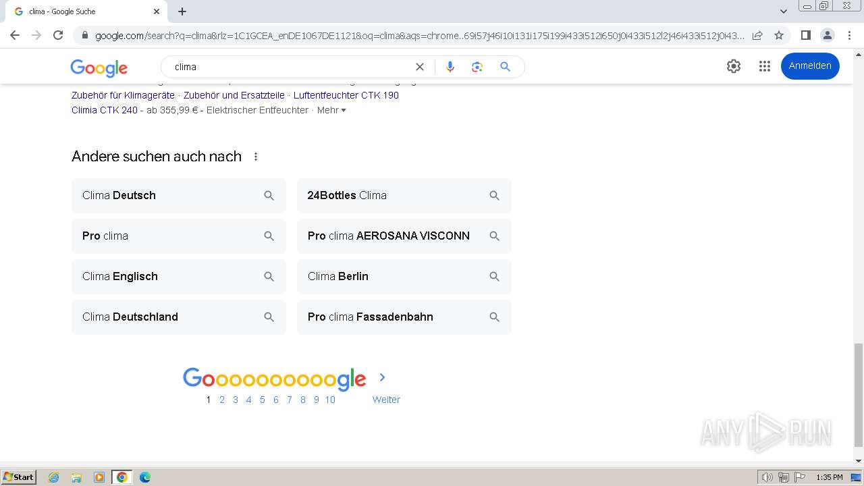Viewport: 864px width, 486px height.
Task: Click Weiter next page link
Action: click(x=386, y=400)
